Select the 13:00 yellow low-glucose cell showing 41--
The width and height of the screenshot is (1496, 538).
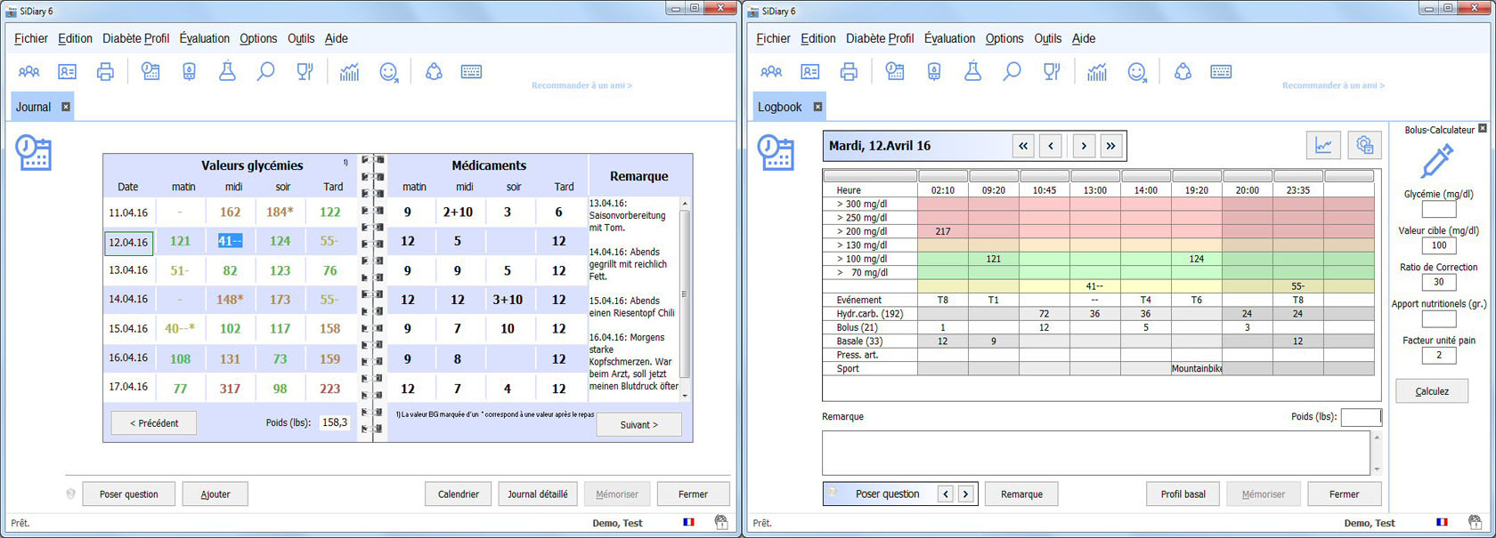[x=1094, y=286]
